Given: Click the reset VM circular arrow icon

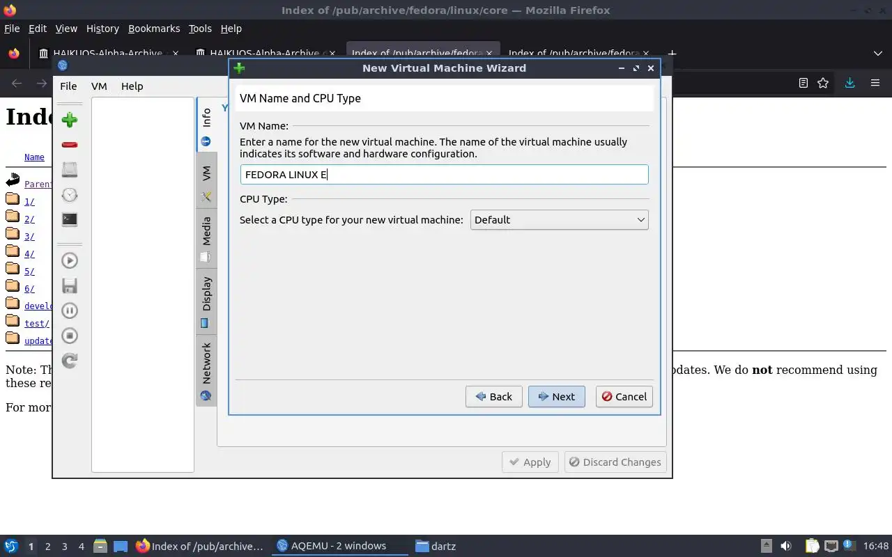Looking at the screenshot, I should coord(70,361).
